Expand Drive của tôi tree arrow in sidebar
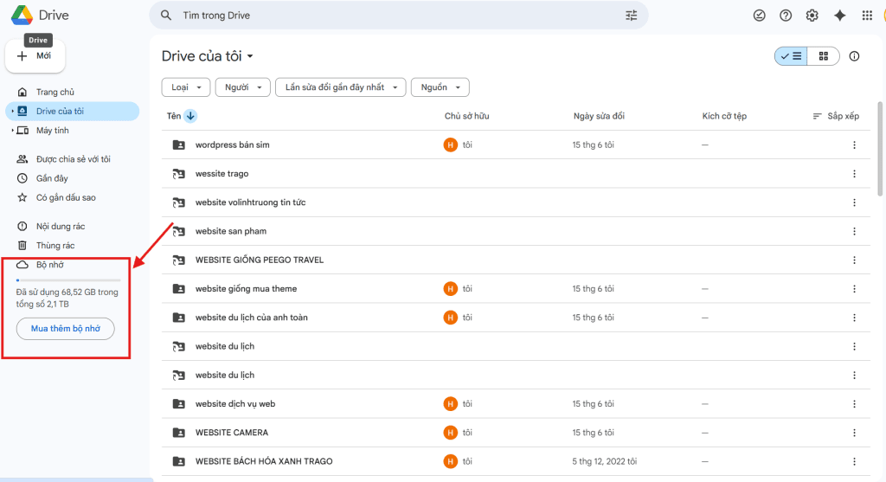This screenshot has width=886, height=482. coord(12,112)
